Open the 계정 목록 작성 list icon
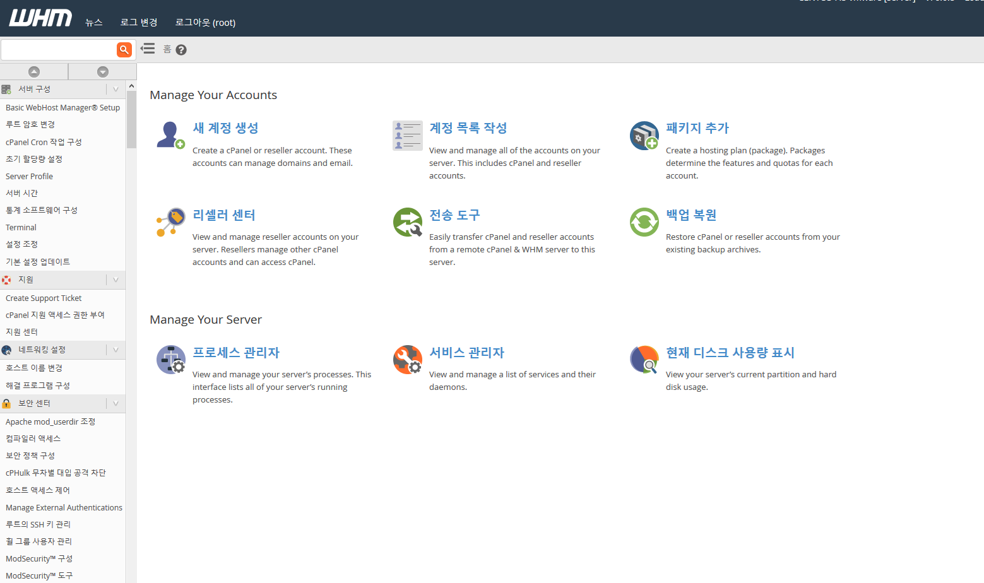 407,135
